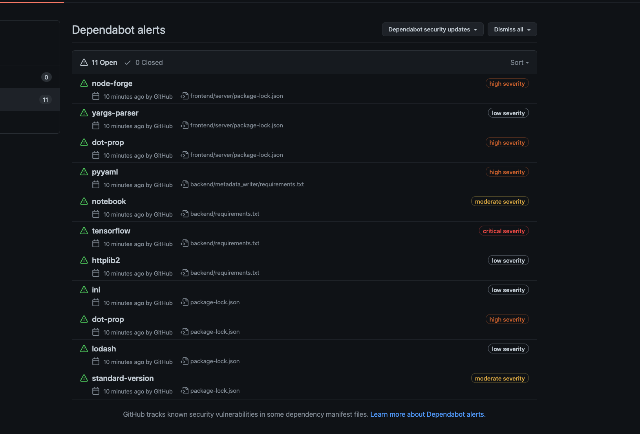This screenshot has height=434, width=640.
Task: Open the ini alert
Action: [96, 290]
